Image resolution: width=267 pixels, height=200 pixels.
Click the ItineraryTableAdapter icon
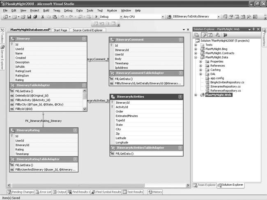(x=13, y=85)
